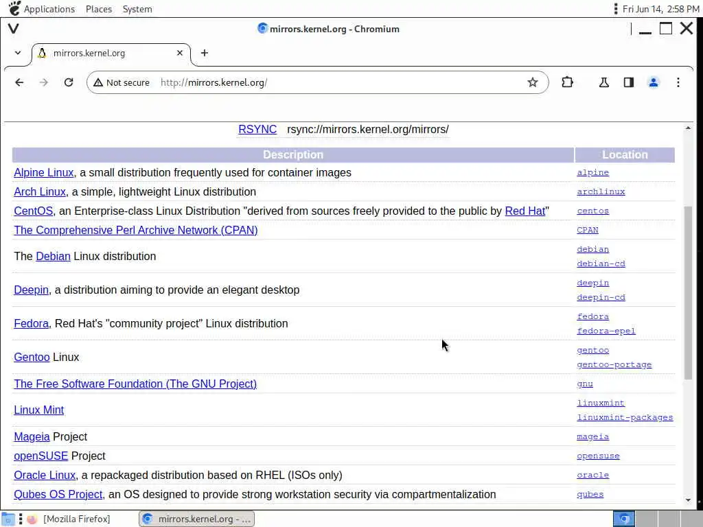Viewport: 703px width, 527px height.
Task: Open the Alpine Linux link
Action: pos(43,172)
